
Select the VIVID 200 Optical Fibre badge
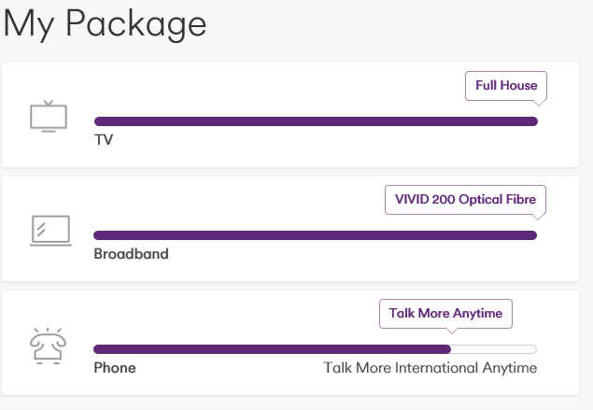coord(466,200)
